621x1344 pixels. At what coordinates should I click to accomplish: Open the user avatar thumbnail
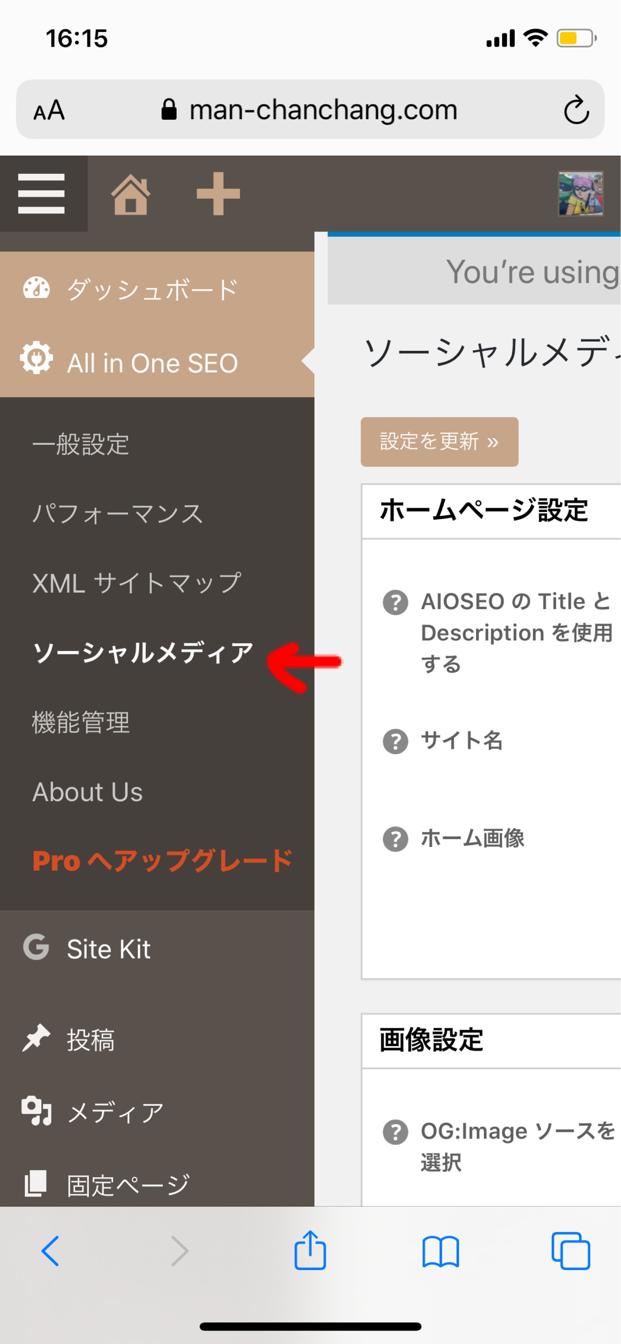click(x=581, y=194)
